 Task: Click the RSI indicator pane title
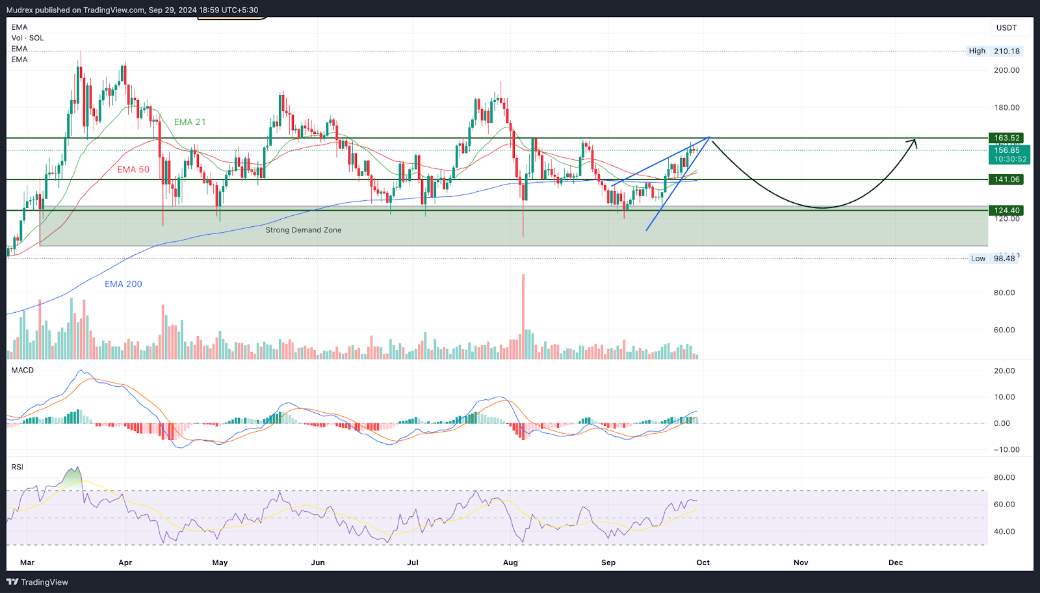click(18, 467)
